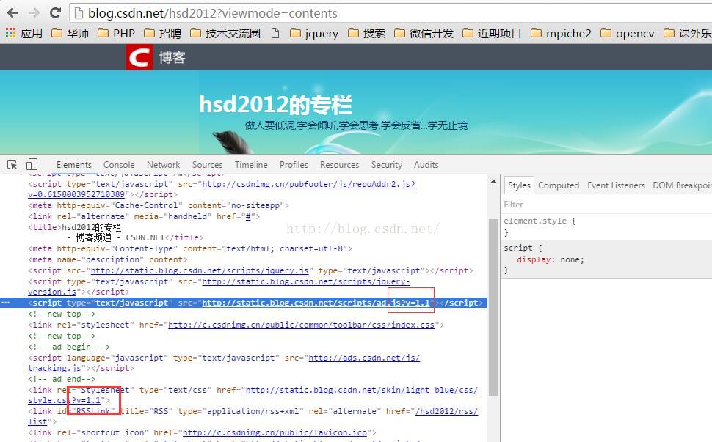Switch to the Audits tab

tap(426, 165)
